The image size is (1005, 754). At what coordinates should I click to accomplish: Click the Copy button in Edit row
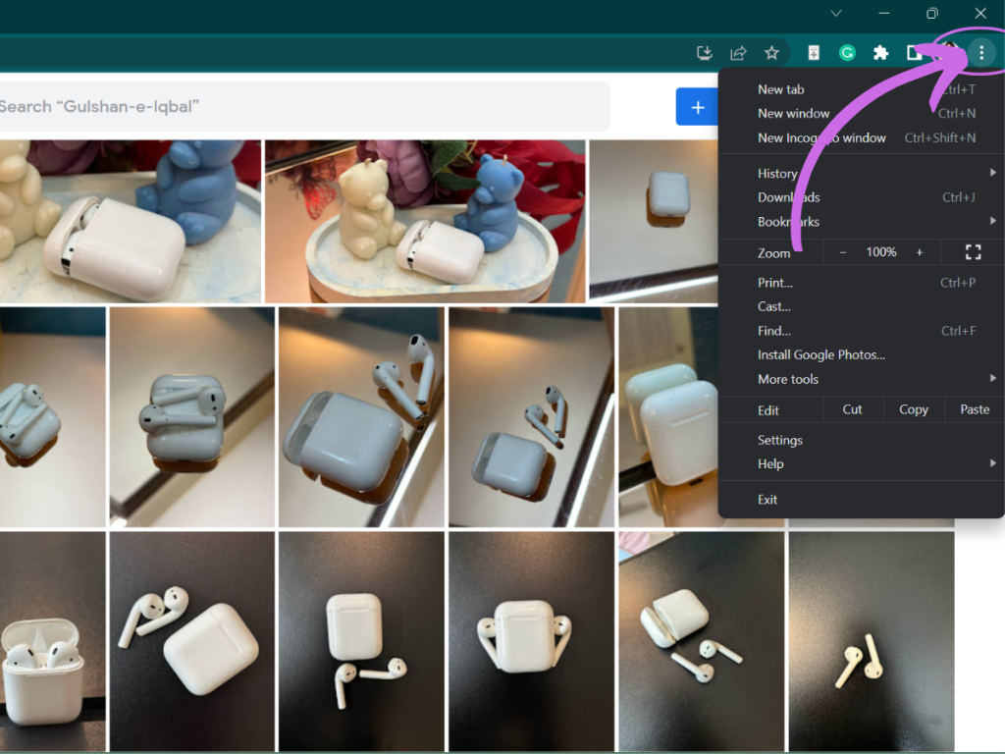click(x=913, y=409)
